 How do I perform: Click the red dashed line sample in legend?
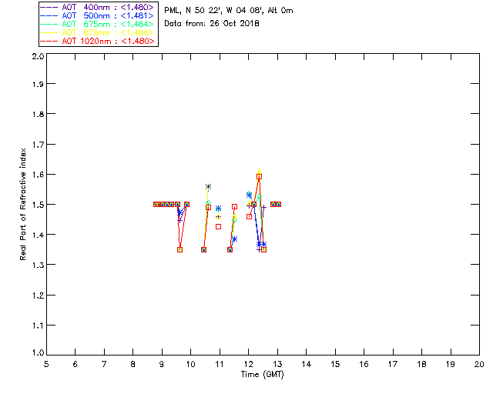(49, 41)
